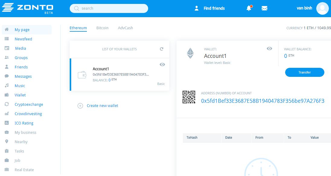Click the Value column header
This screenshot has width=331, height=176.
click(314, 137)
